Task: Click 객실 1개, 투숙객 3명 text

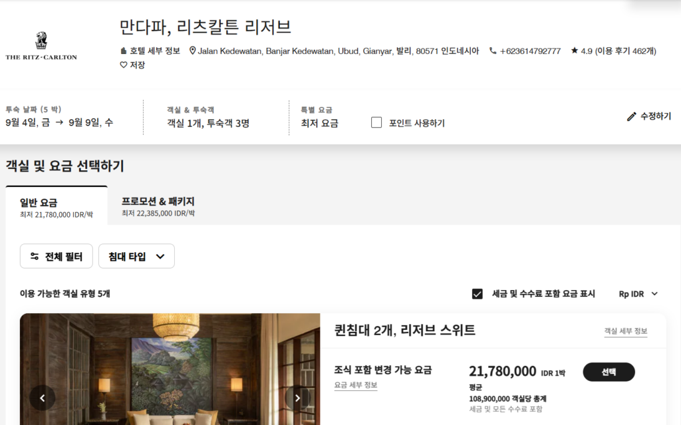Action: (x=208, y=123)
